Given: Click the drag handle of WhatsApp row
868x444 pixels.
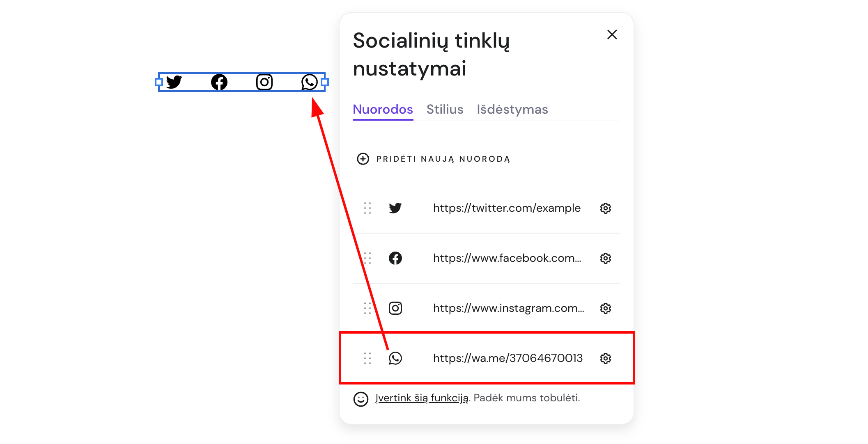Looking at the screenshot, I should click(x=367, y=359).
